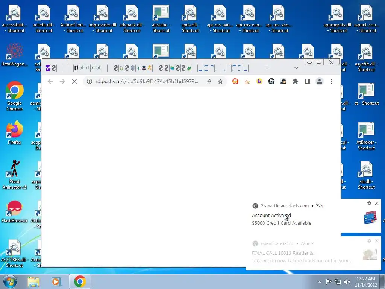Open the hat character extension icon
Viewport: 385px width, 289px height.
[283, 81]
